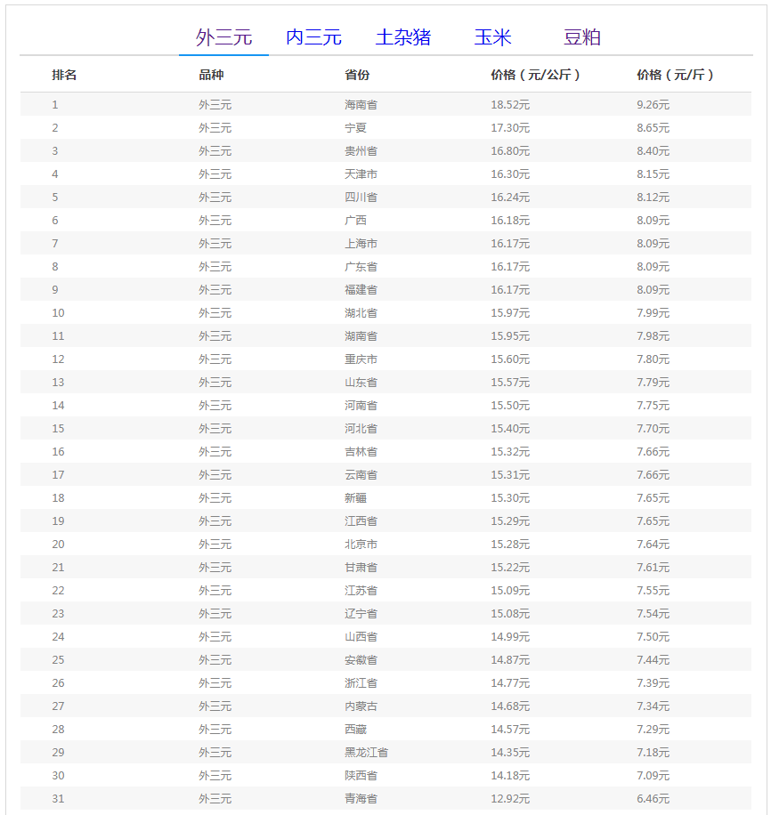The image size is (771, 815).
Task: Select the 土杂猪 tab
Action: [403, 37]
